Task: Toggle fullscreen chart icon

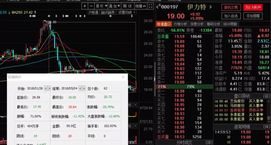Action: point(151,6)
